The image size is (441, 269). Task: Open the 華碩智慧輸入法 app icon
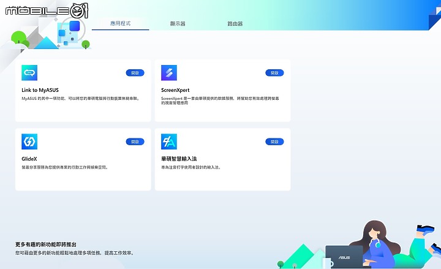click(169, 142)
